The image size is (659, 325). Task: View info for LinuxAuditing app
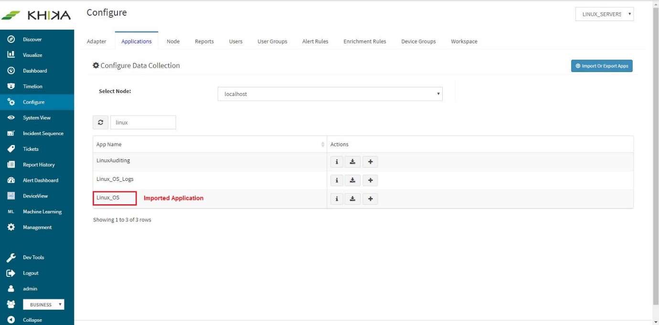pos(337,162)
